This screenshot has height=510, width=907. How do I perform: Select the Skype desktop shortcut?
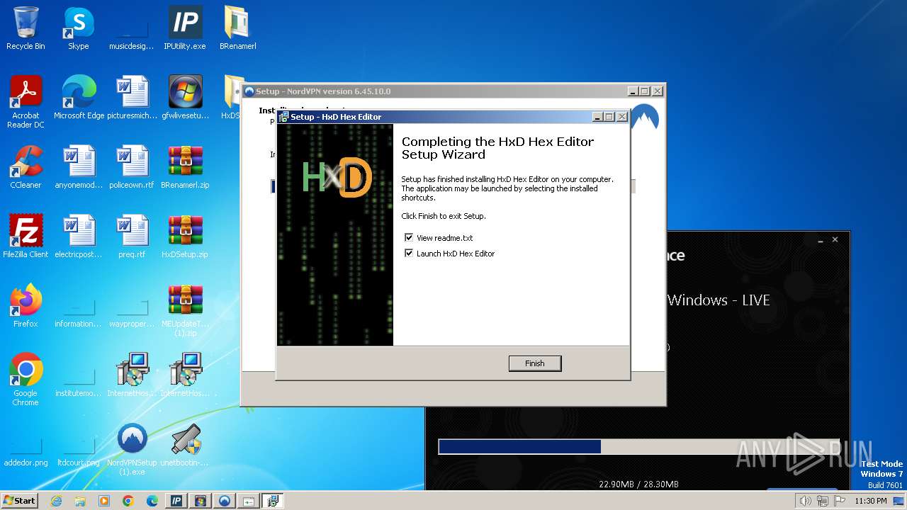79,28
